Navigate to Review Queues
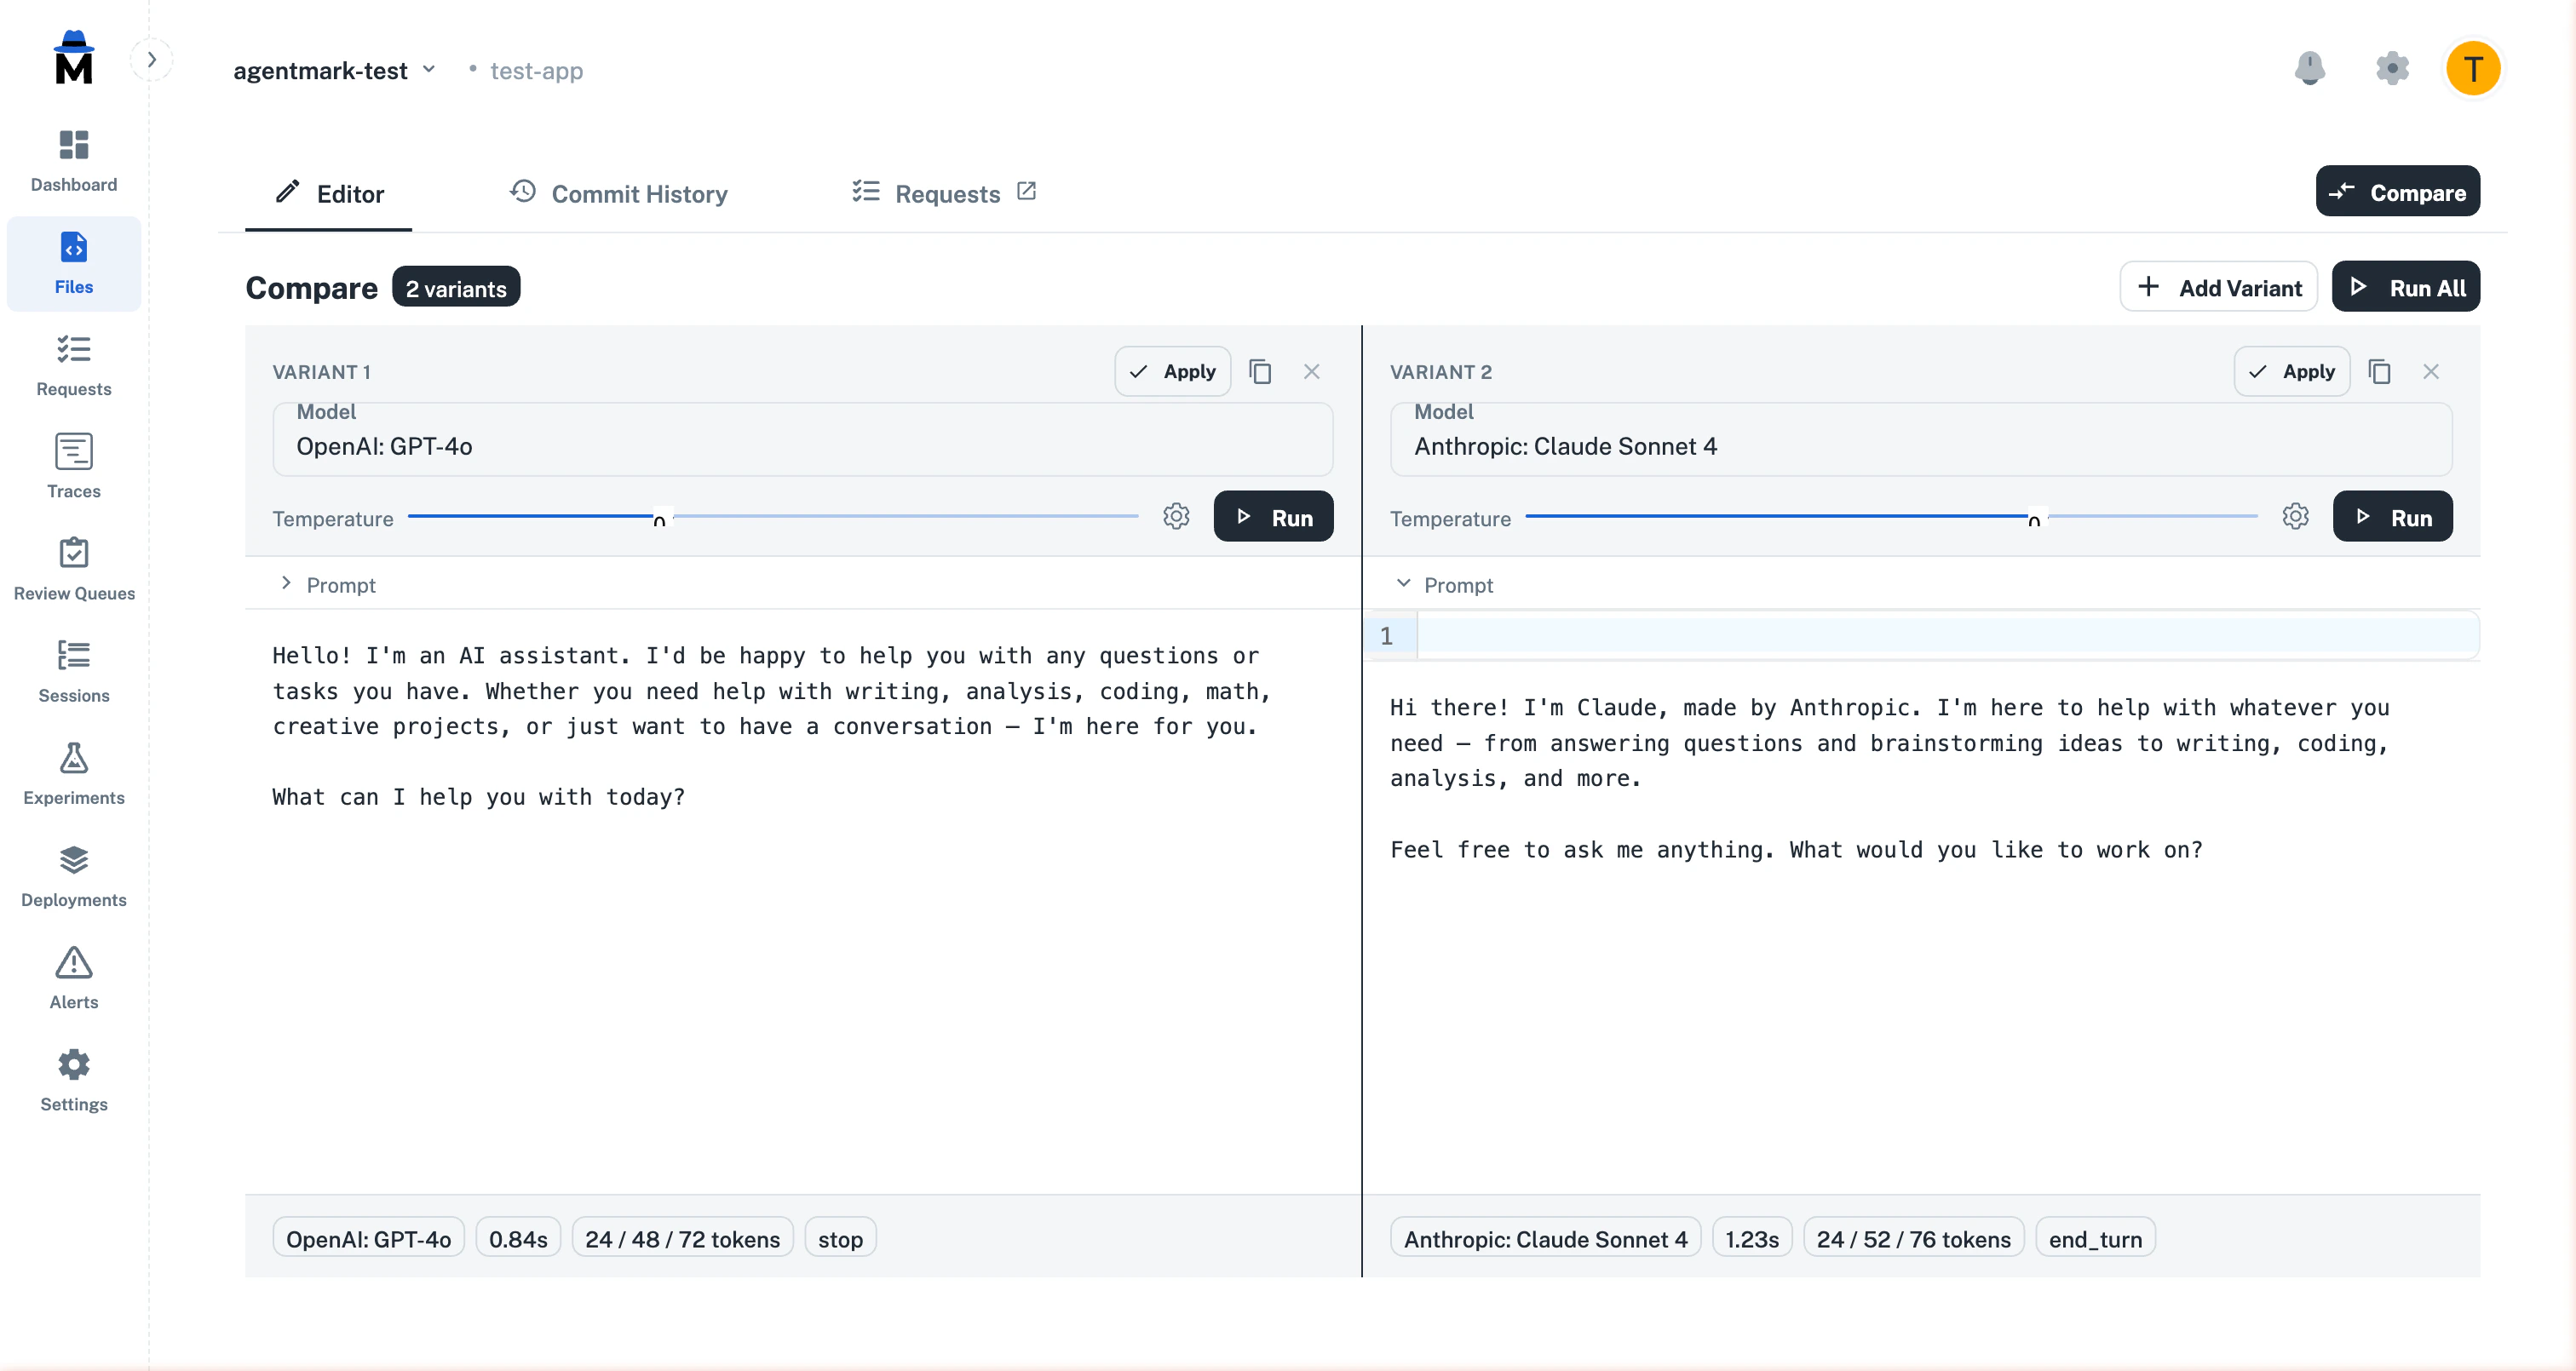Image resolution: width=2576 pixels, height=1371 pixels. click(73, 568)
